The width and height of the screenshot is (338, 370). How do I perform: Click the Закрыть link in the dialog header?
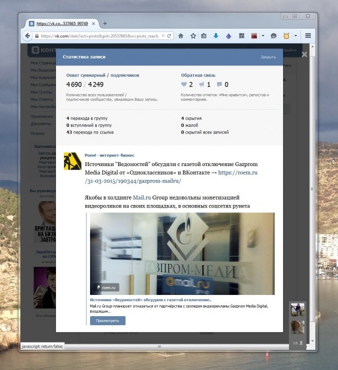(268, 57)
